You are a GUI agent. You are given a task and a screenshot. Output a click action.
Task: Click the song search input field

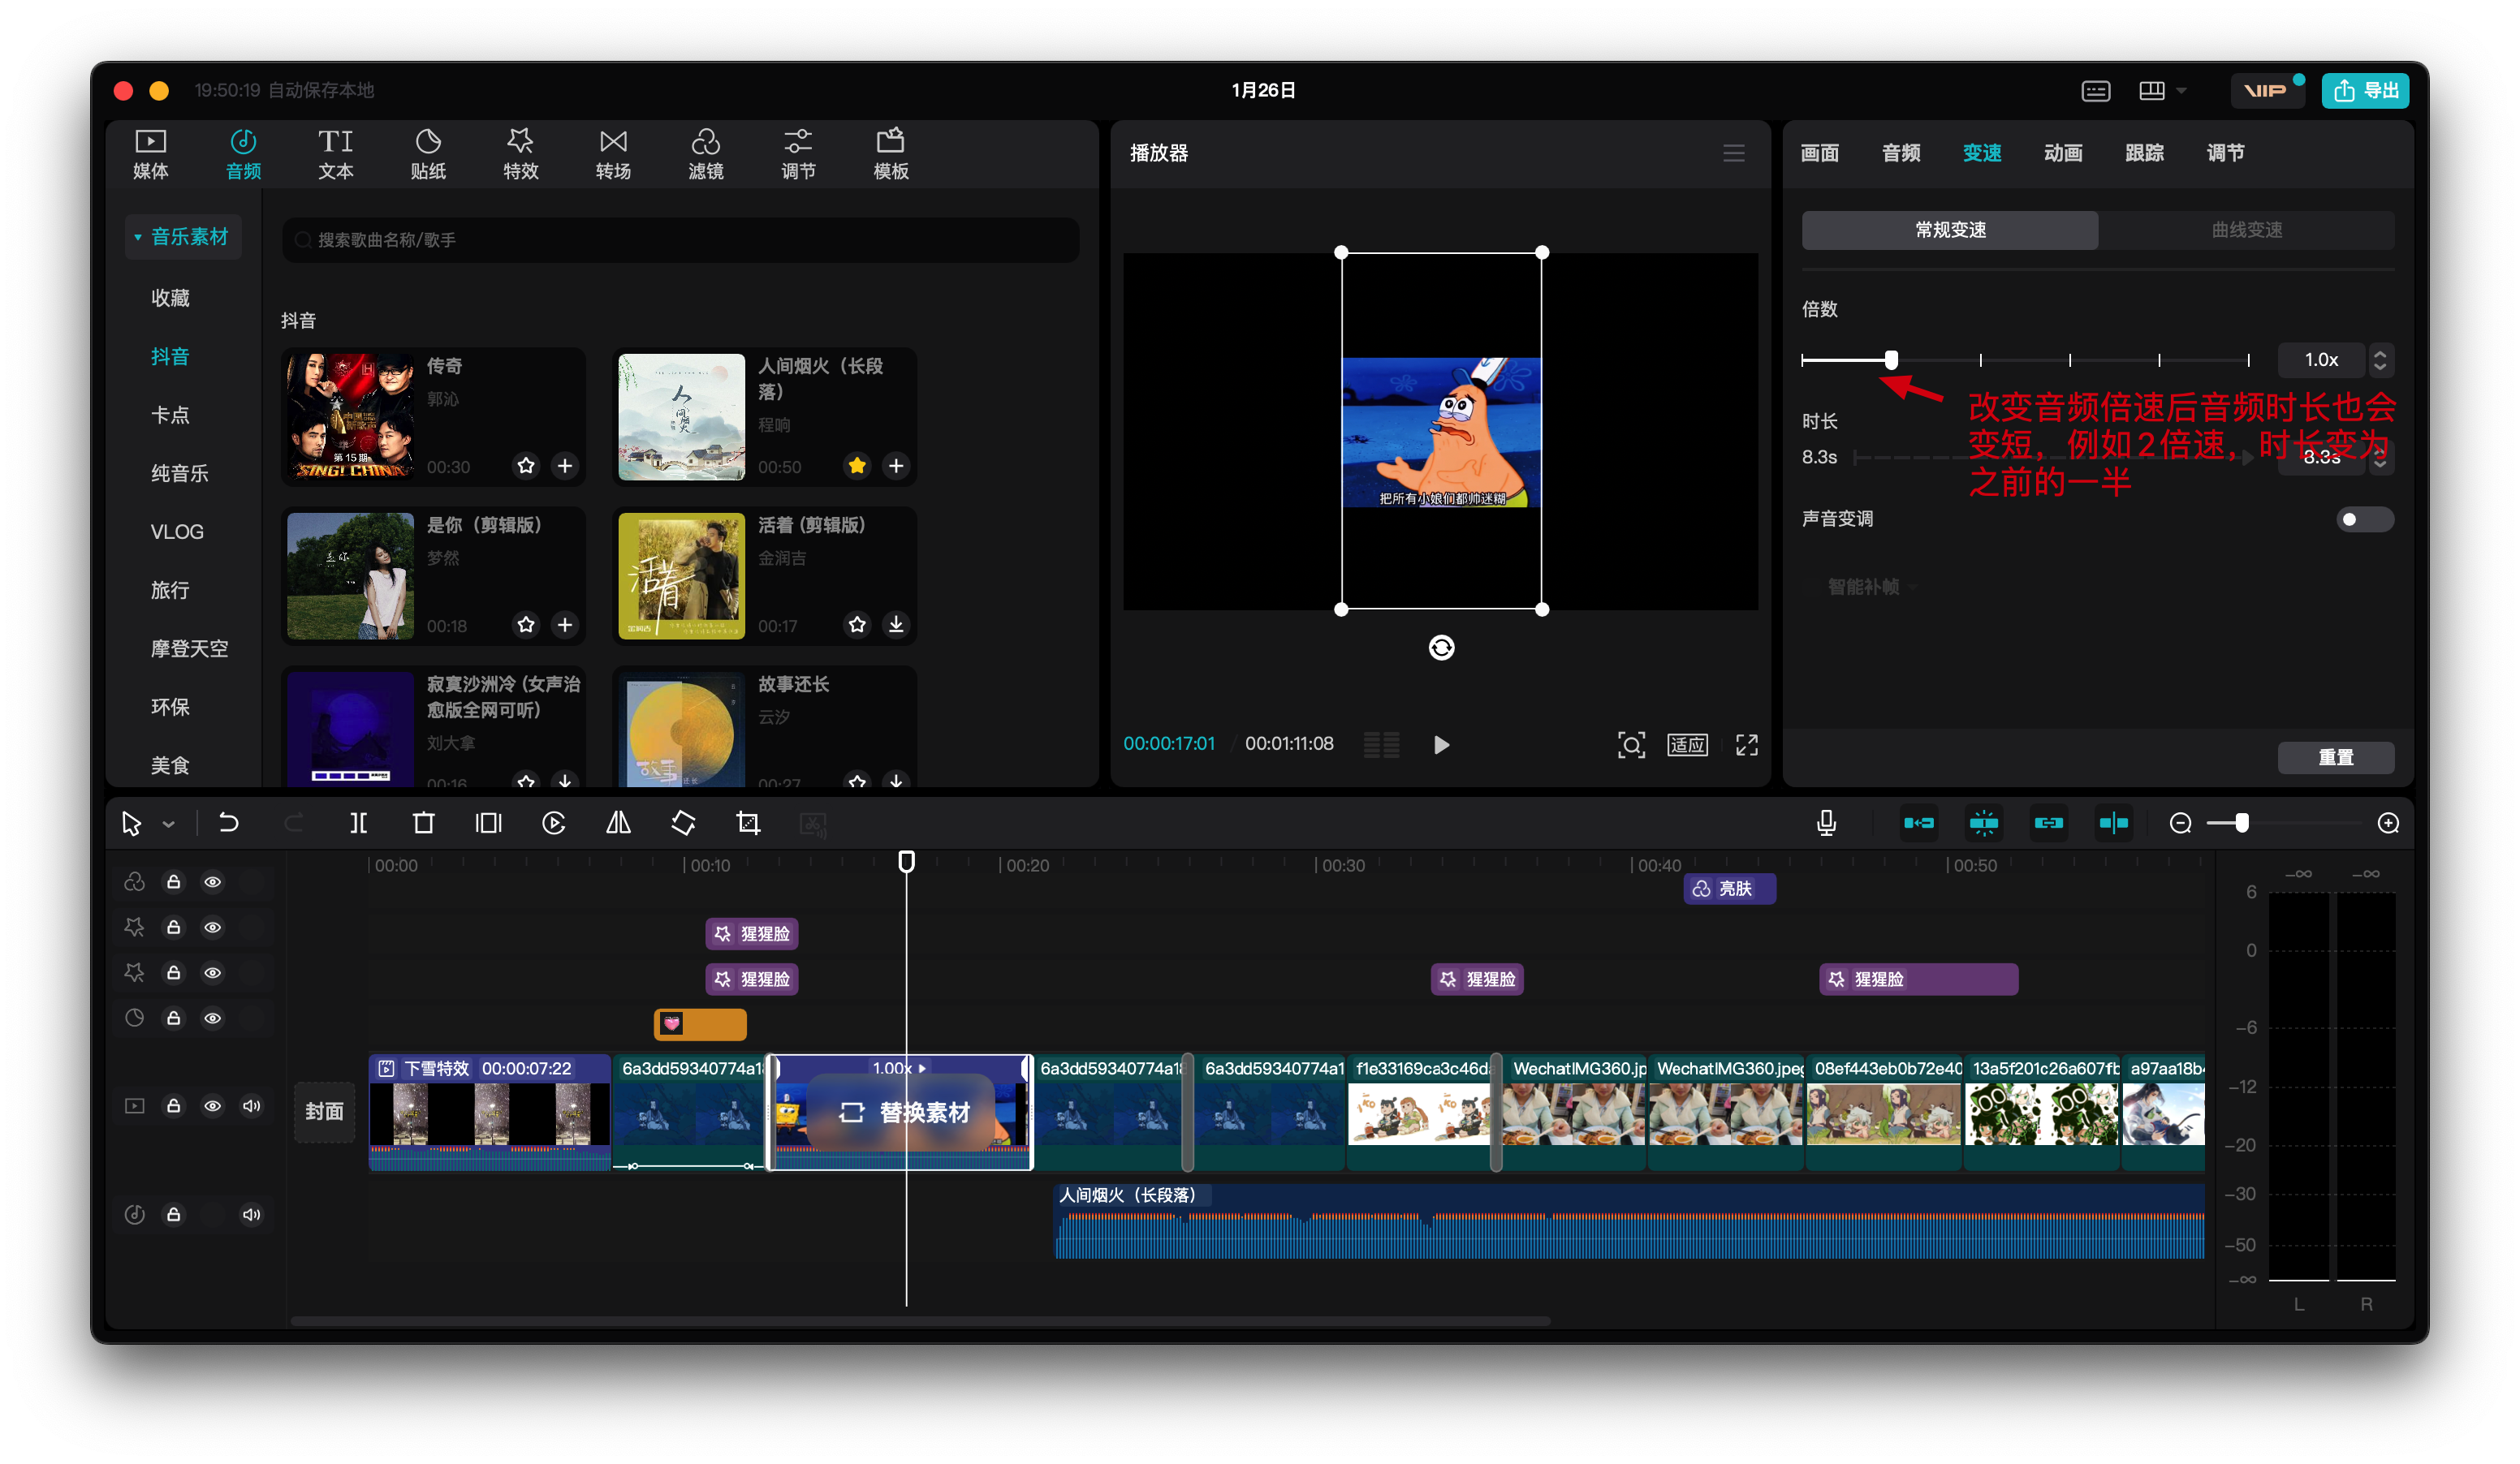click(680, 240)
